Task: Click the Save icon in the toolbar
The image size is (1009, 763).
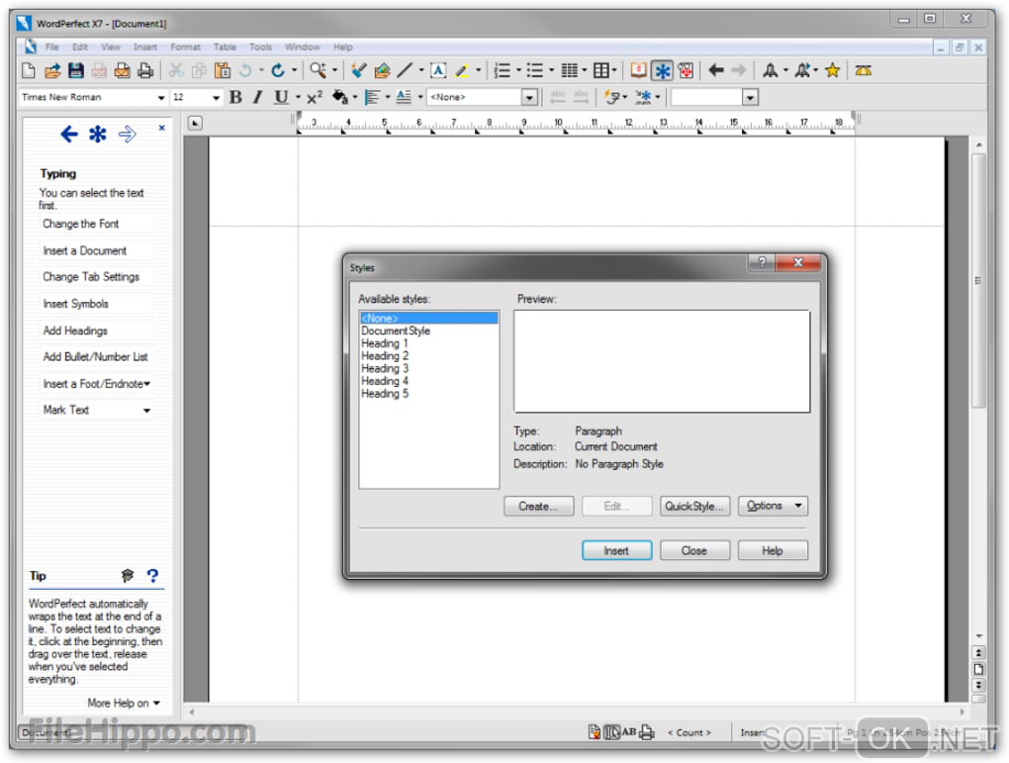Action: 76,70
